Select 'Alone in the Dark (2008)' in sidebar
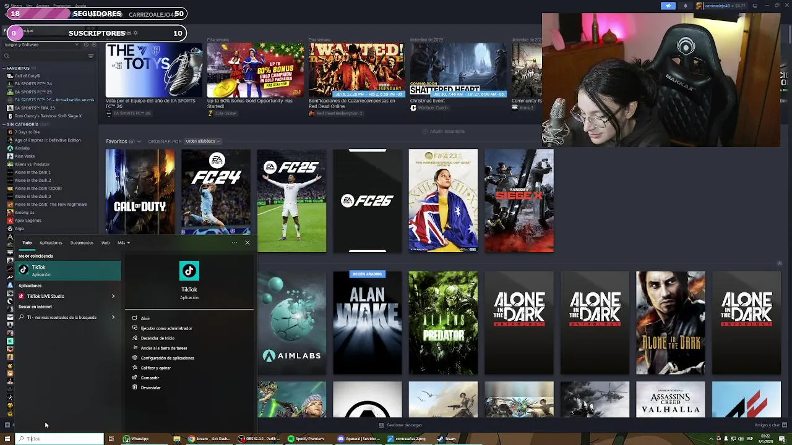Screen dimensions: 792x445 click(38, 189)
